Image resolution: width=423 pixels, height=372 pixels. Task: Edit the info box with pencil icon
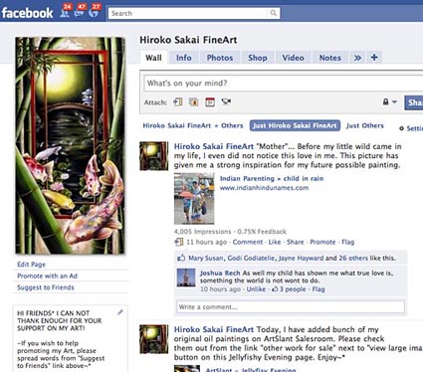pyautogui.click(x=120, y=312)
